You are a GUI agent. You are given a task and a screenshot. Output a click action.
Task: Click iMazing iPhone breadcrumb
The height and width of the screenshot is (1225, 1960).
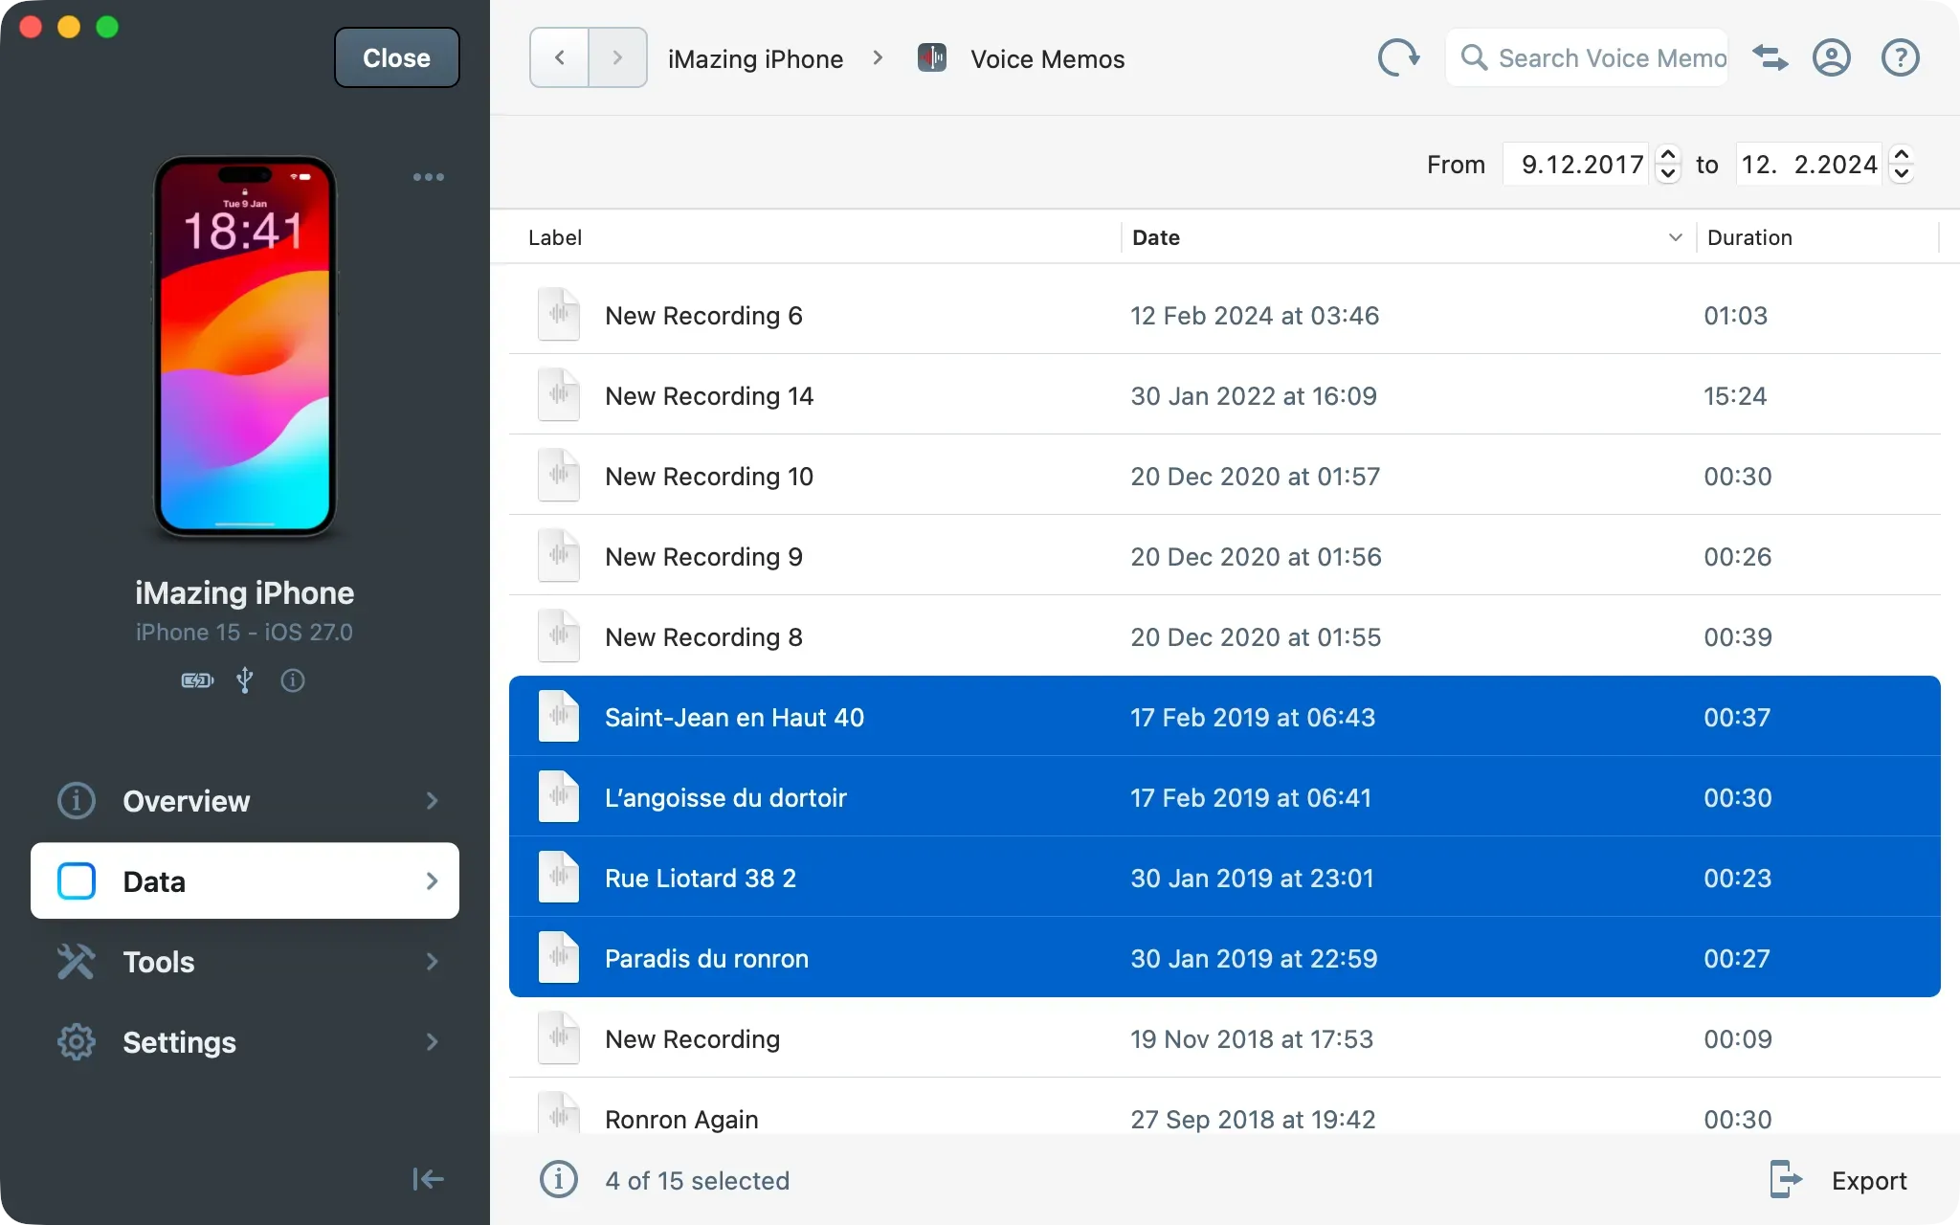pyautogui.click(x=755, y=59)
